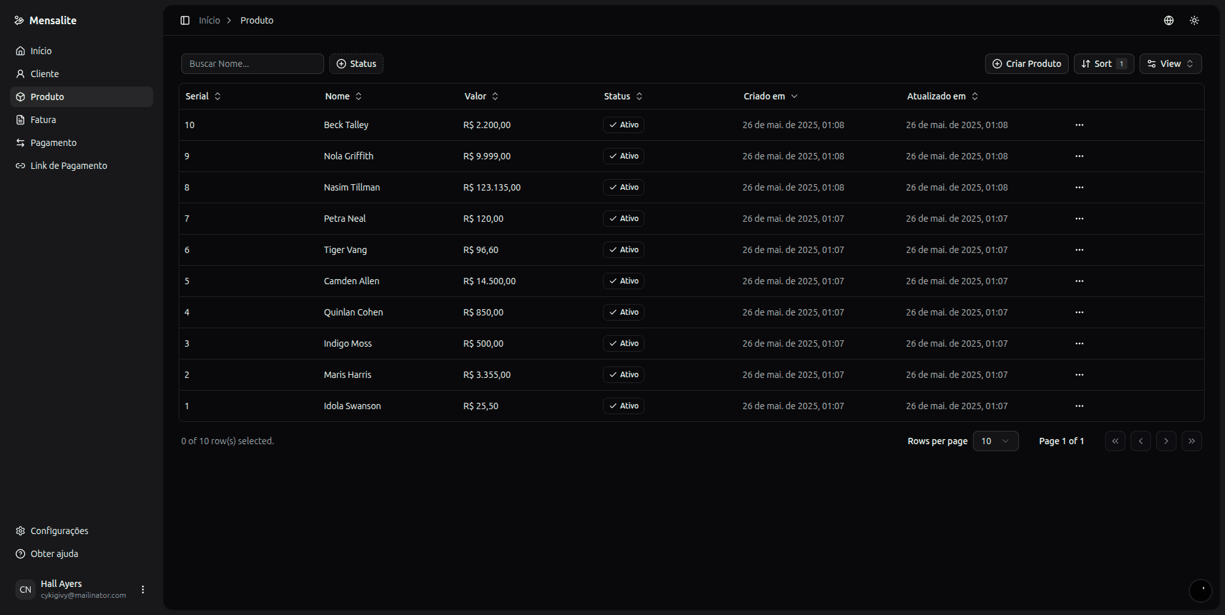Expand the Rows per page dropdown
1225x615 pixels.
point(995,441)
